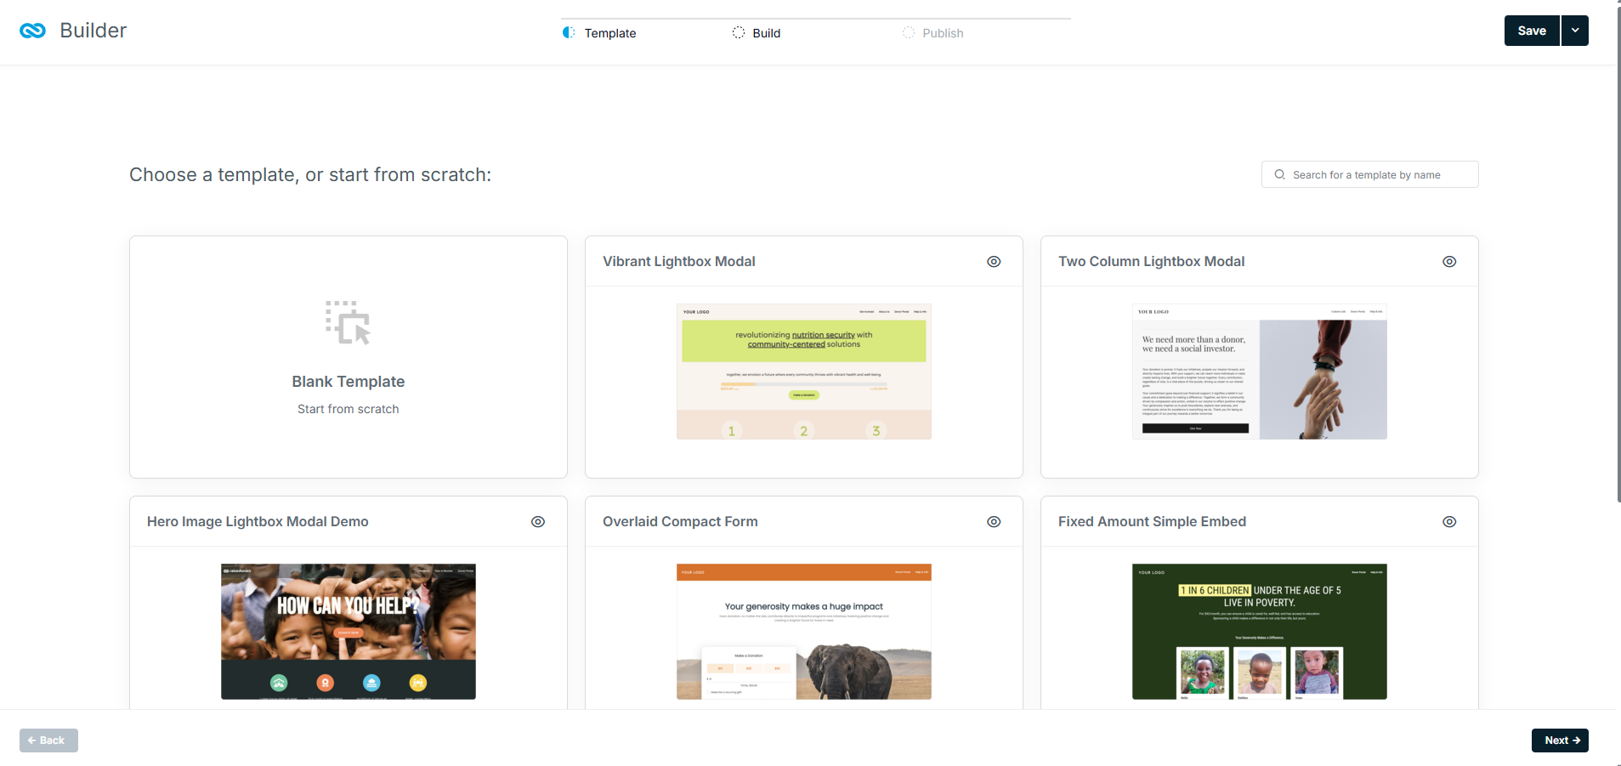Select the Blank Template card icon
Image resolution: width=1621 pixels, height=766 pixels.
click(349, 322)
